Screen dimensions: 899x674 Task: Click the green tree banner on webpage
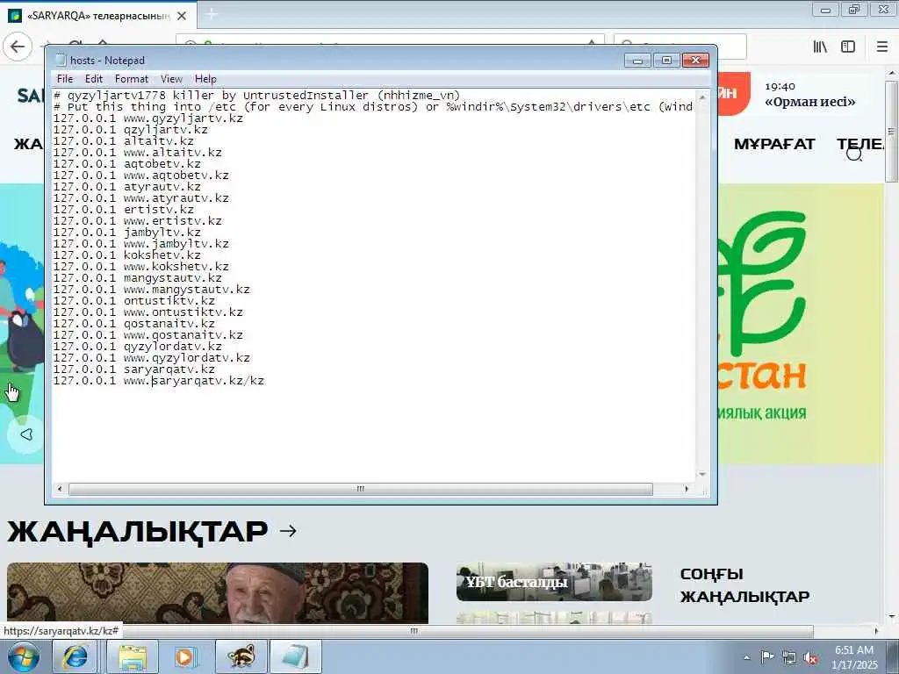800,324
